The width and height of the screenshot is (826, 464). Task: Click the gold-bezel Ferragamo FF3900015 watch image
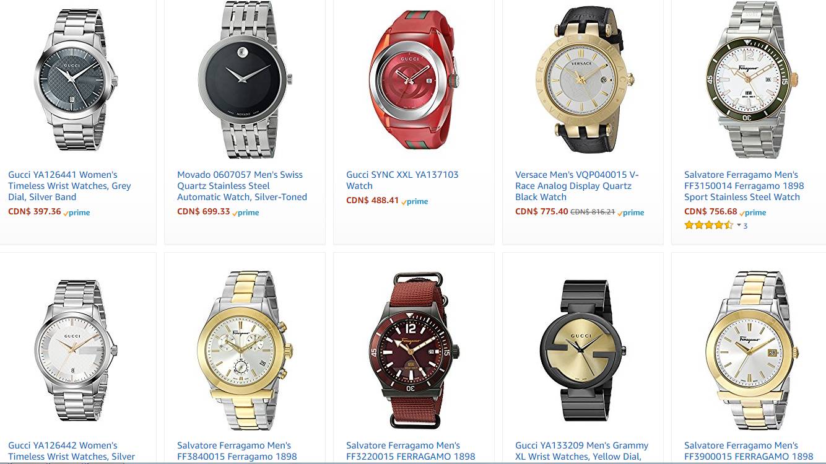point(752,351)
